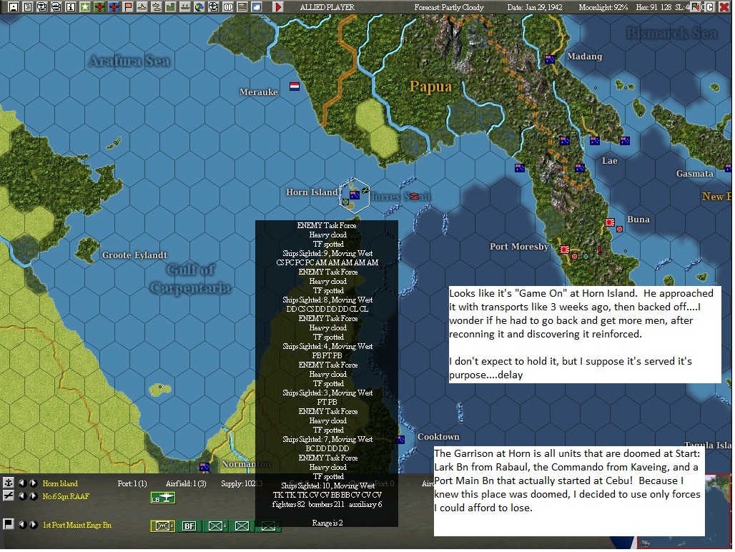The height and width of the screenshot is (552, 735).
Task: Open the Horn Island base name link
Action: pos(60,483)
